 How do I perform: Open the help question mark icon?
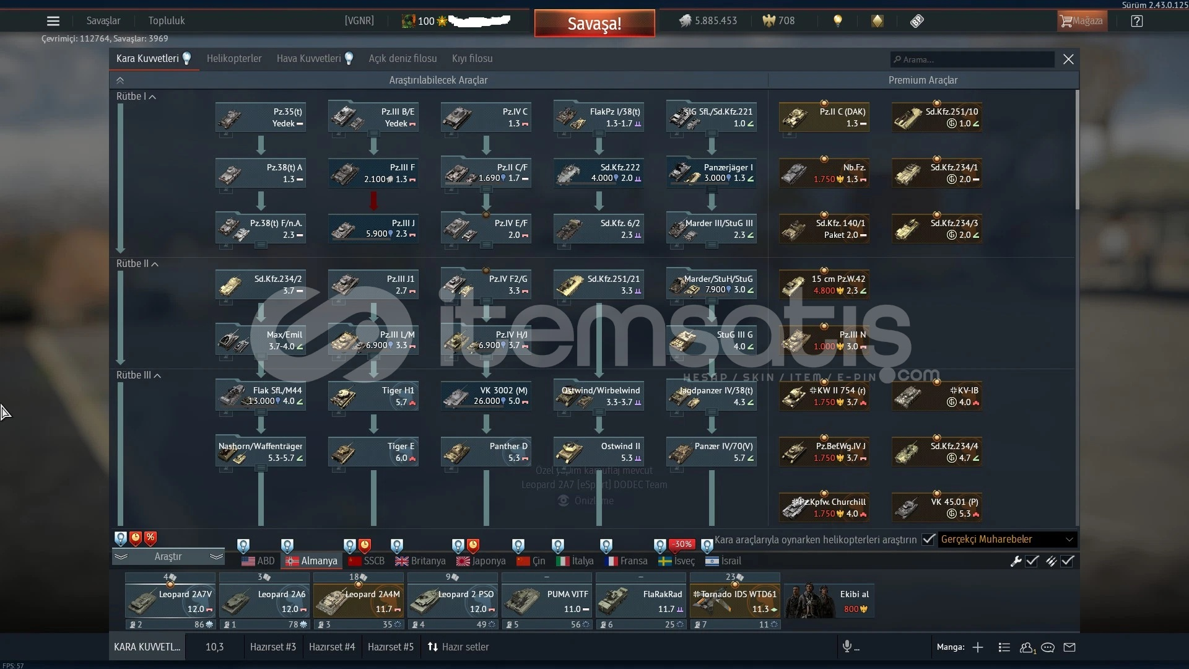[x=1137, y=21]
